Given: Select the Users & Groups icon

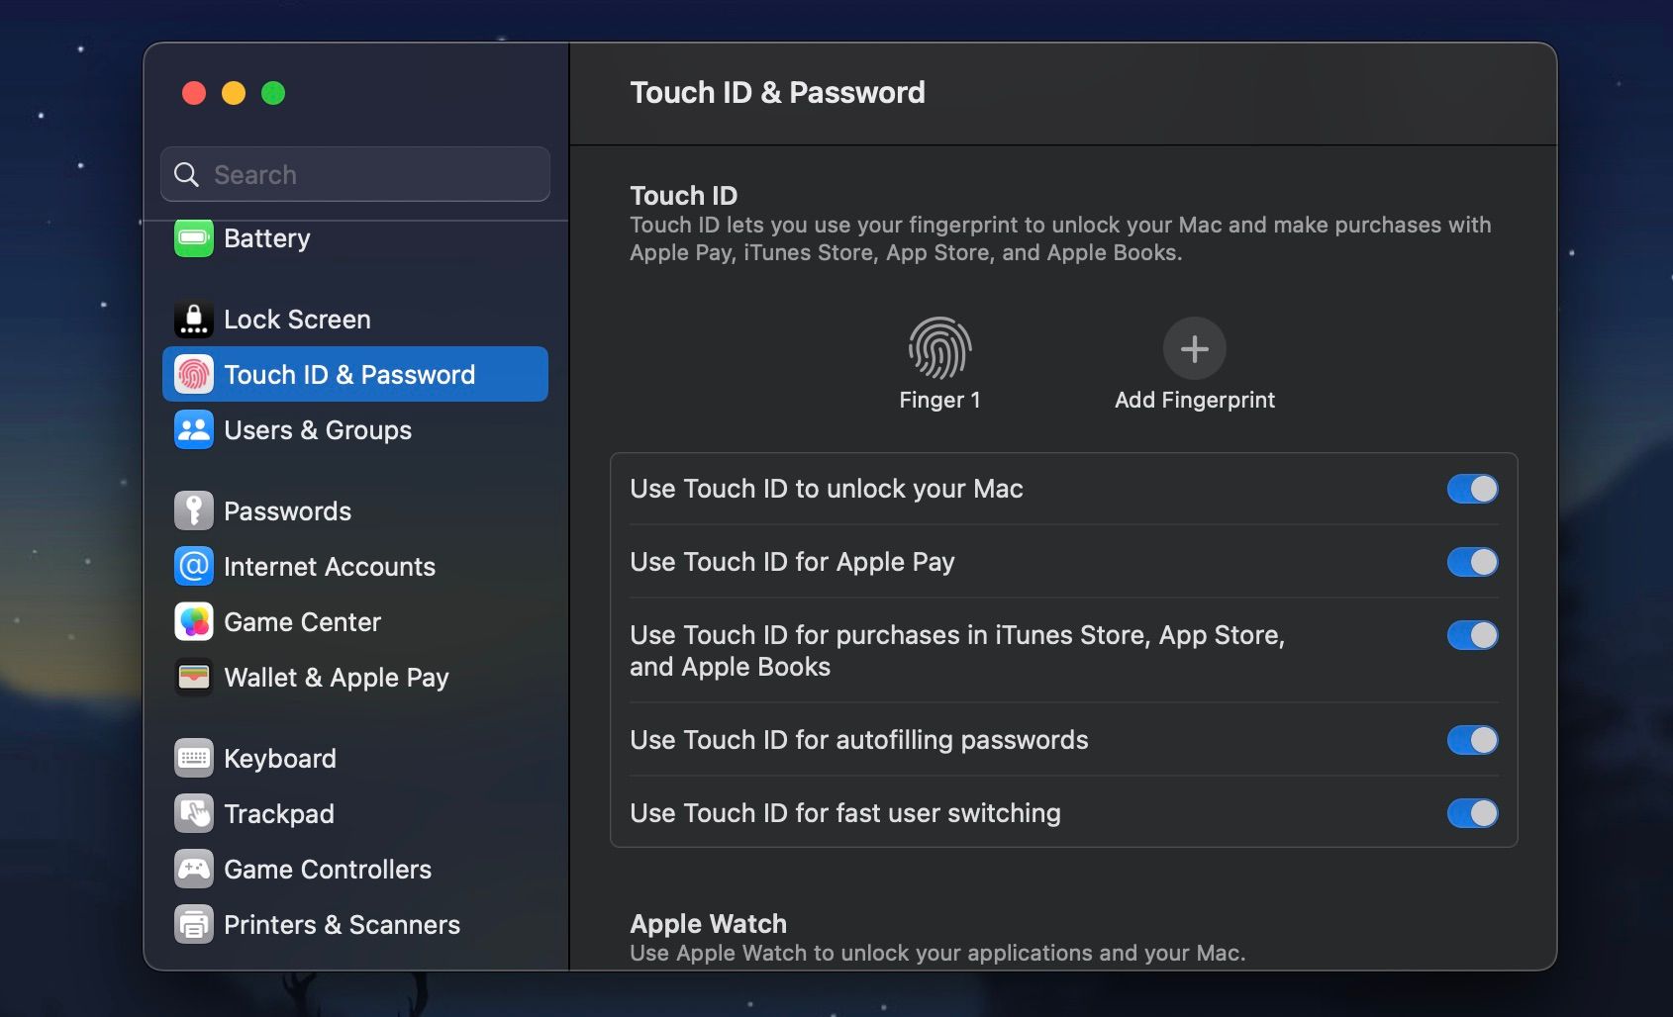Looking at the screenshot, I should [194, 429].
